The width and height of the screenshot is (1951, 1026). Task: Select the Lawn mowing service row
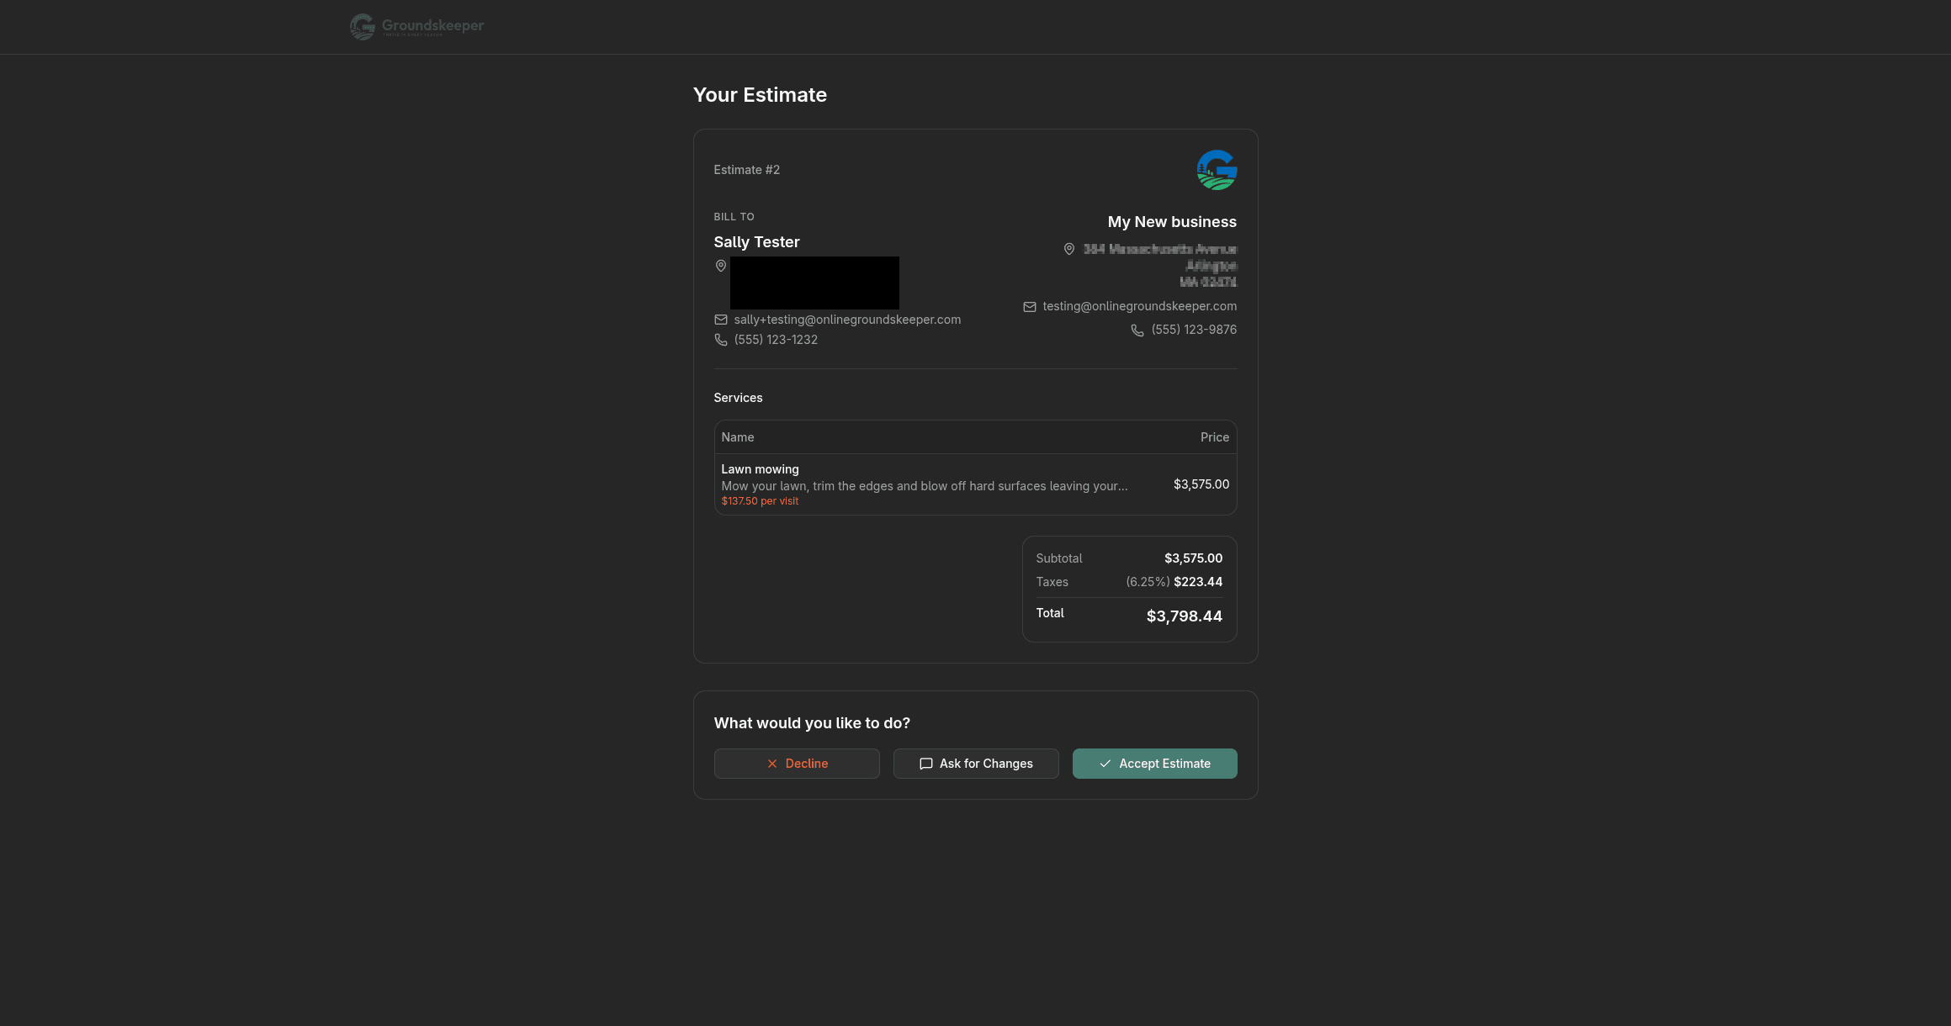(x=975, y=484)
